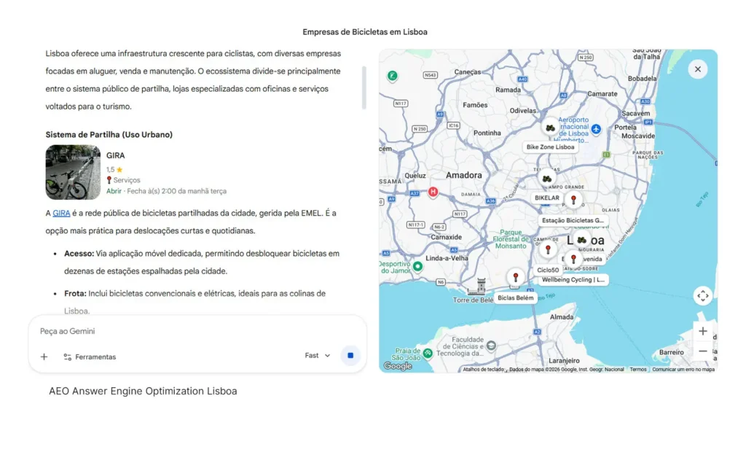746x452 pixels.
Task: Click the Biclas Belém red pin marker
Action: tap(515, 277)
